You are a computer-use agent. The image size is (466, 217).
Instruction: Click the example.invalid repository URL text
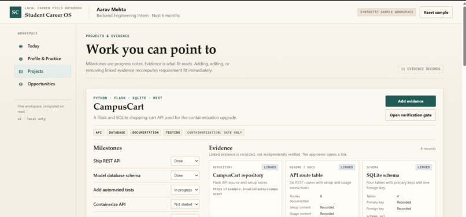245,191
